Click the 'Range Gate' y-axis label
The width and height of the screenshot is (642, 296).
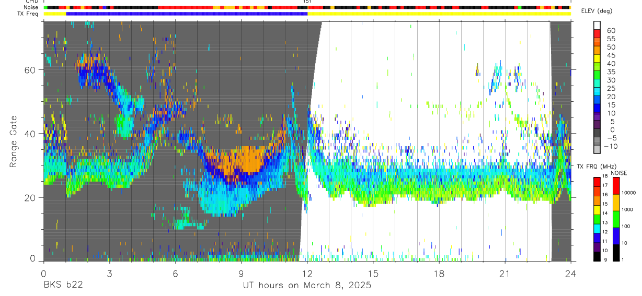[14, 142]
